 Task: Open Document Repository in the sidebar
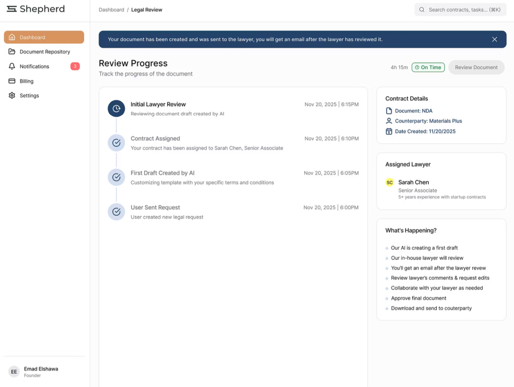[44, 51]
